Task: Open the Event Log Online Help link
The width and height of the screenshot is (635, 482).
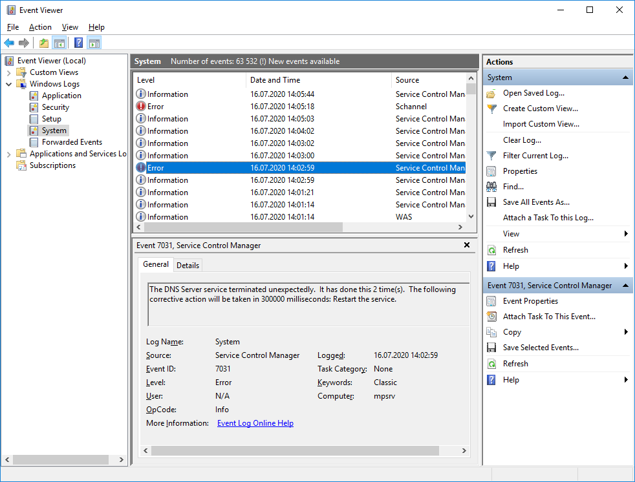Action: (255, 423)
